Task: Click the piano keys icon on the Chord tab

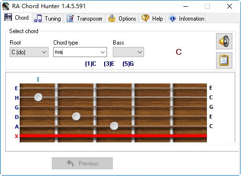Action: click(8, 17)
